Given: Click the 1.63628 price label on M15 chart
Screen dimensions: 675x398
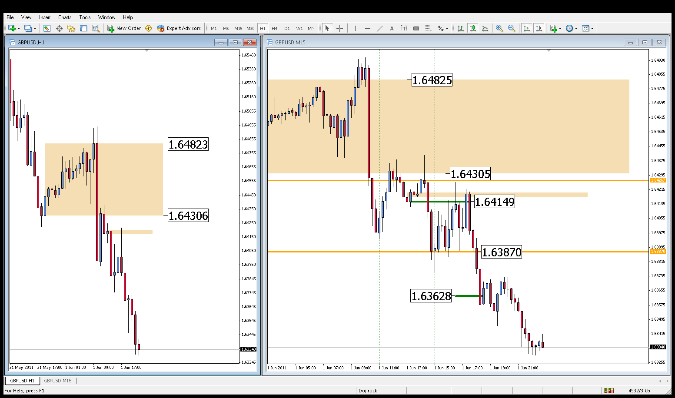Looking at the screenshot, I should pyautogui.click(x=431, y=296).
